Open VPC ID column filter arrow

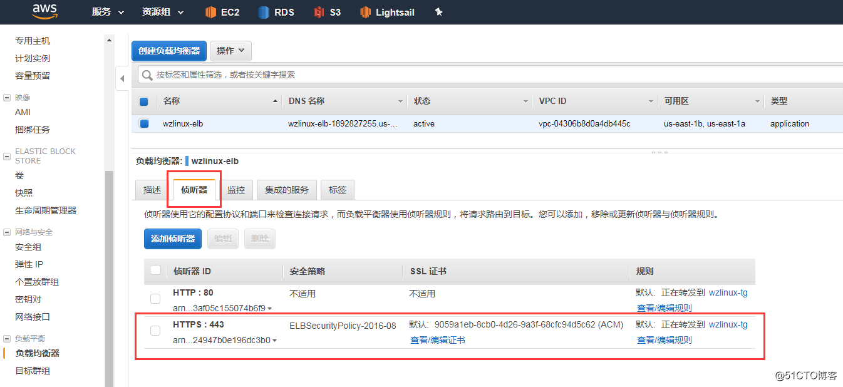tap(651, 101)
